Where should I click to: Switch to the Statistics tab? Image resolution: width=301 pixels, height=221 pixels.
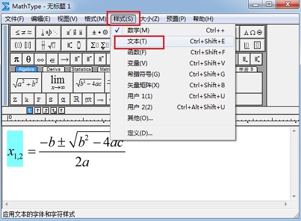[81, 69]
